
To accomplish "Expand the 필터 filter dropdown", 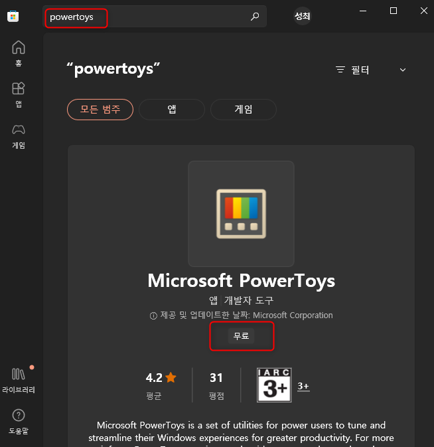I will 371,70.
